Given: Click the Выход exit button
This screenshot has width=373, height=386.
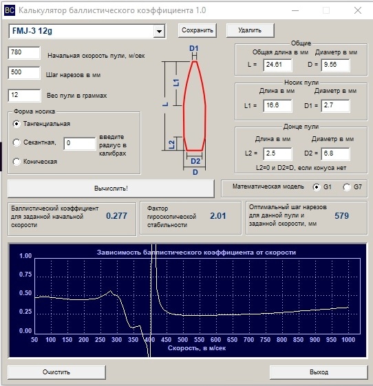Looking at the screenshot, I should tap(319, 372).
